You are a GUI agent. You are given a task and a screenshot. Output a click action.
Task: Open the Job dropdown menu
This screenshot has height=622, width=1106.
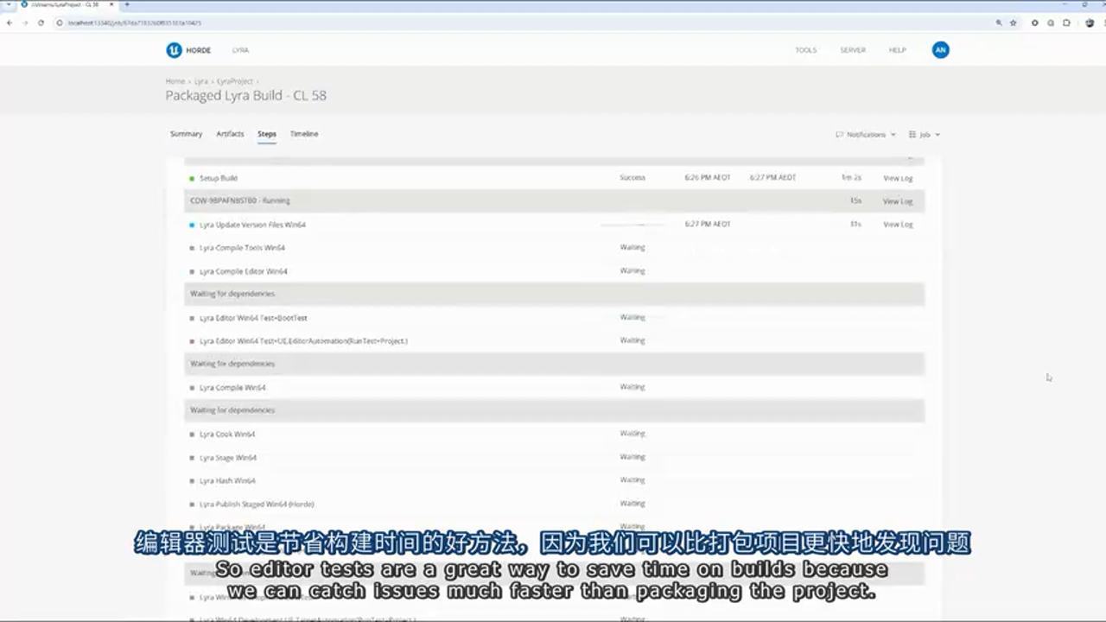point(925,135)
